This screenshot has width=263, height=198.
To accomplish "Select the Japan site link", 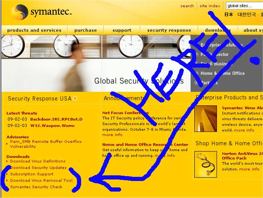I will tap(229, 14).
